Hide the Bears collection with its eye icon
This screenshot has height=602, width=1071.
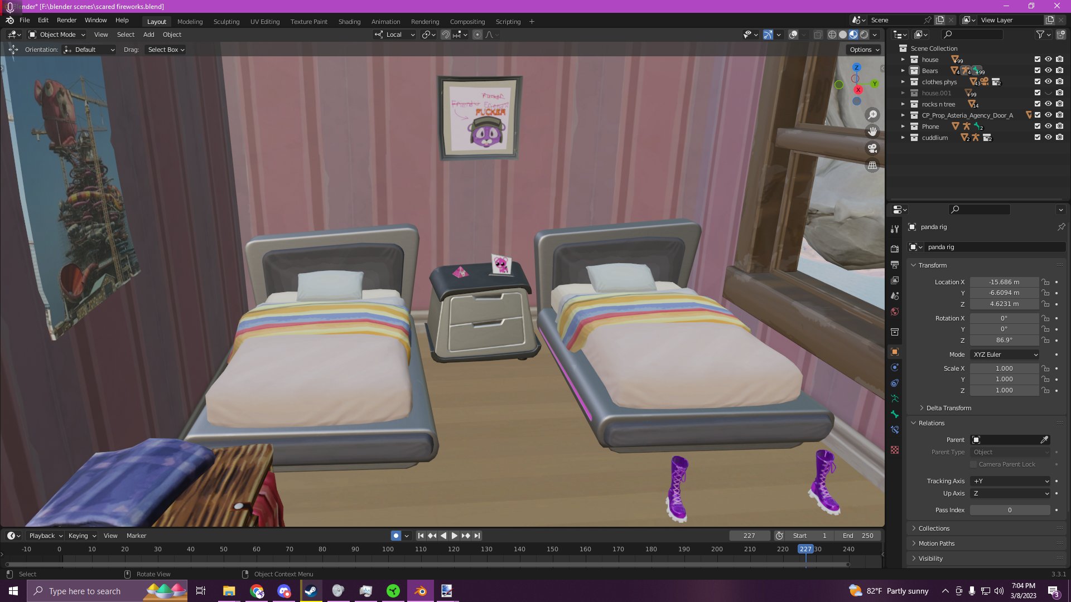pyautogui.click(x=1048, y=71)
